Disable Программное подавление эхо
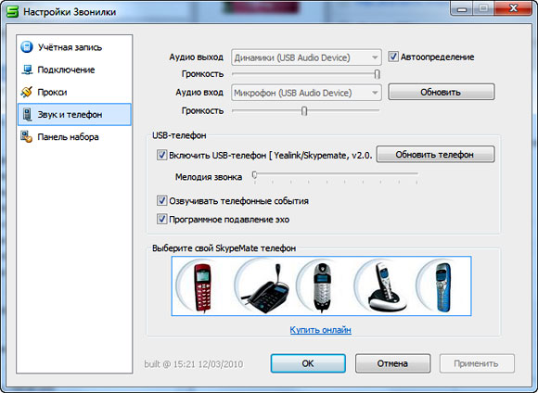 coord(161,219)
